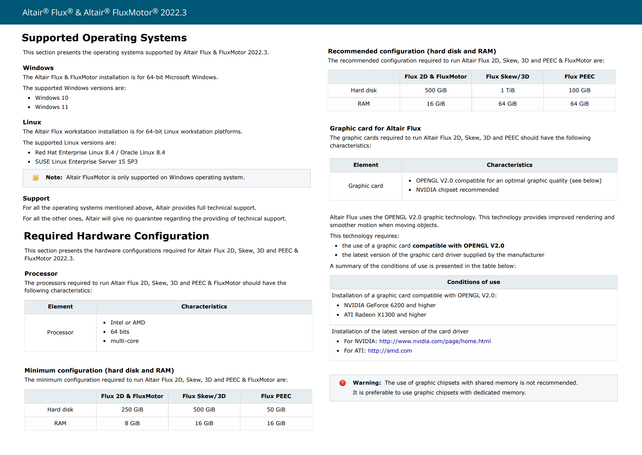Click the '64 bits' processor bullet
Viewport: 642px width, 455px height.
click(x=120, y=332)
